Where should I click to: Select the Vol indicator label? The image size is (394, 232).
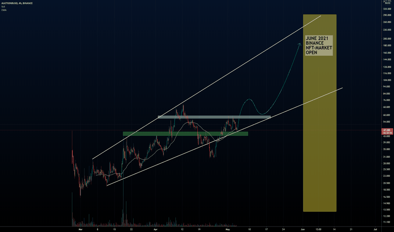(3, 6)
